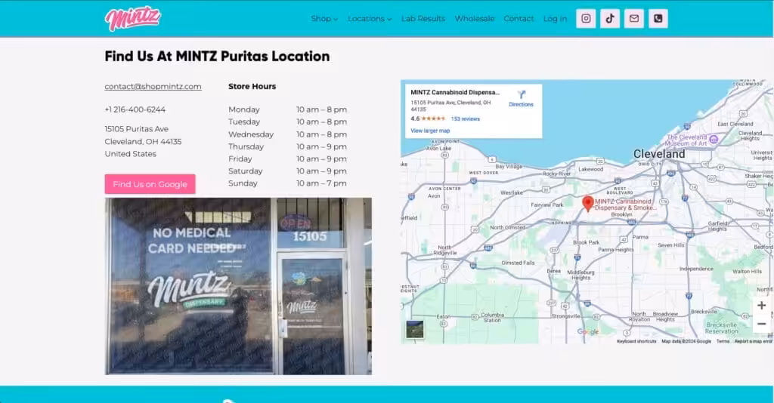Go to the Wholesale page
The image size is (774, 403).
click(x=475, y=19)
